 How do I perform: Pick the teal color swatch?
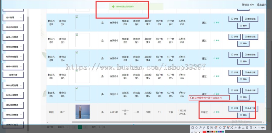pos(223,131)
